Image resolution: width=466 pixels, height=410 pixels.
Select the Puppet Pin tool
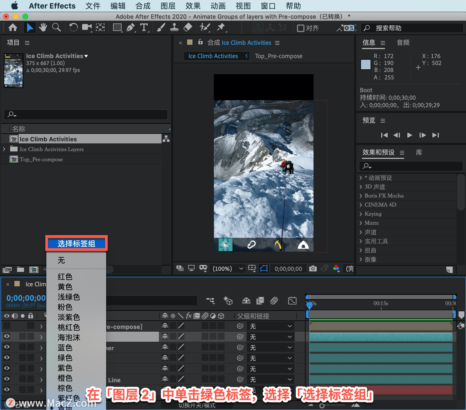[x=221, y=27]
